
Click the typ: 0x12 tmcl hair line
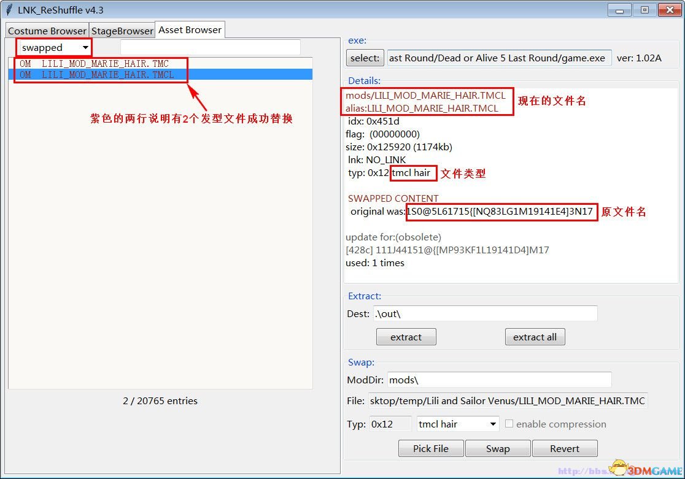[389, 172]
